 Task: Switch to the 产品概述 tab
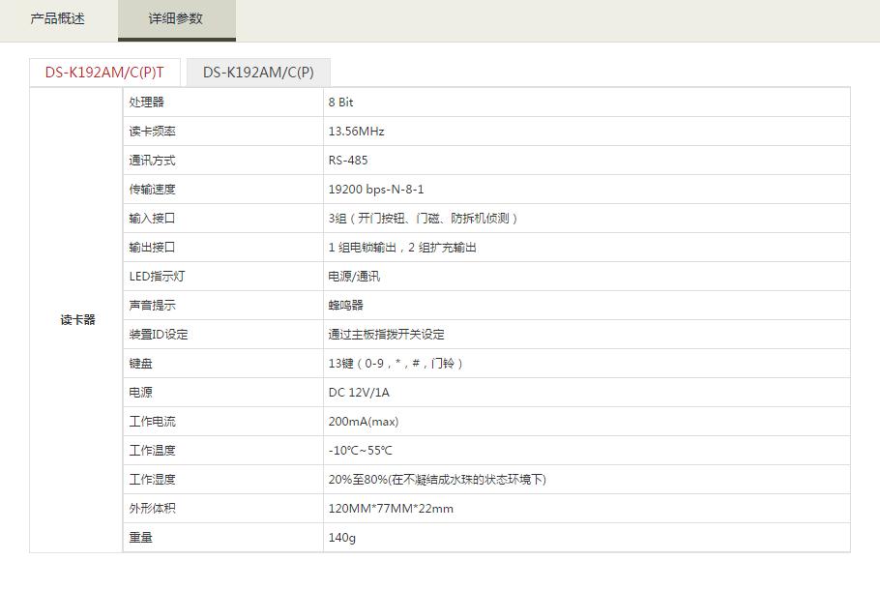[58, 19]
